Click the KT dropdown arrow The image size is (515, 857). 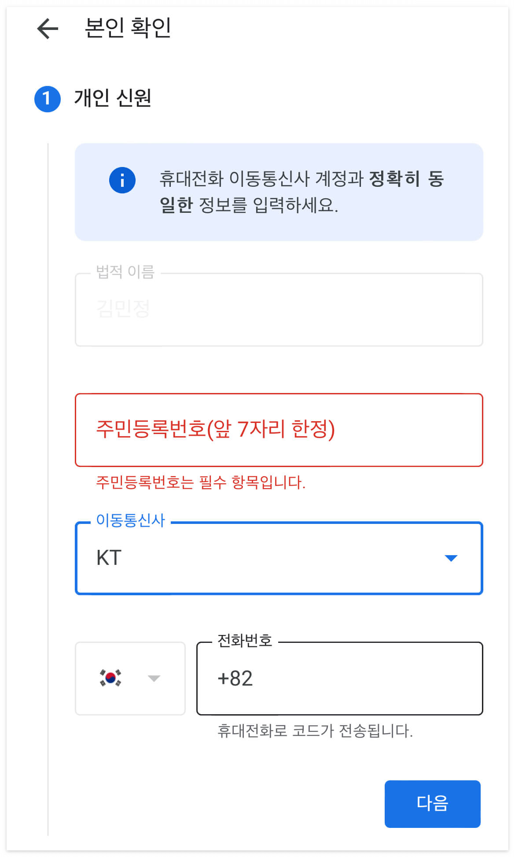pos(451,559)
